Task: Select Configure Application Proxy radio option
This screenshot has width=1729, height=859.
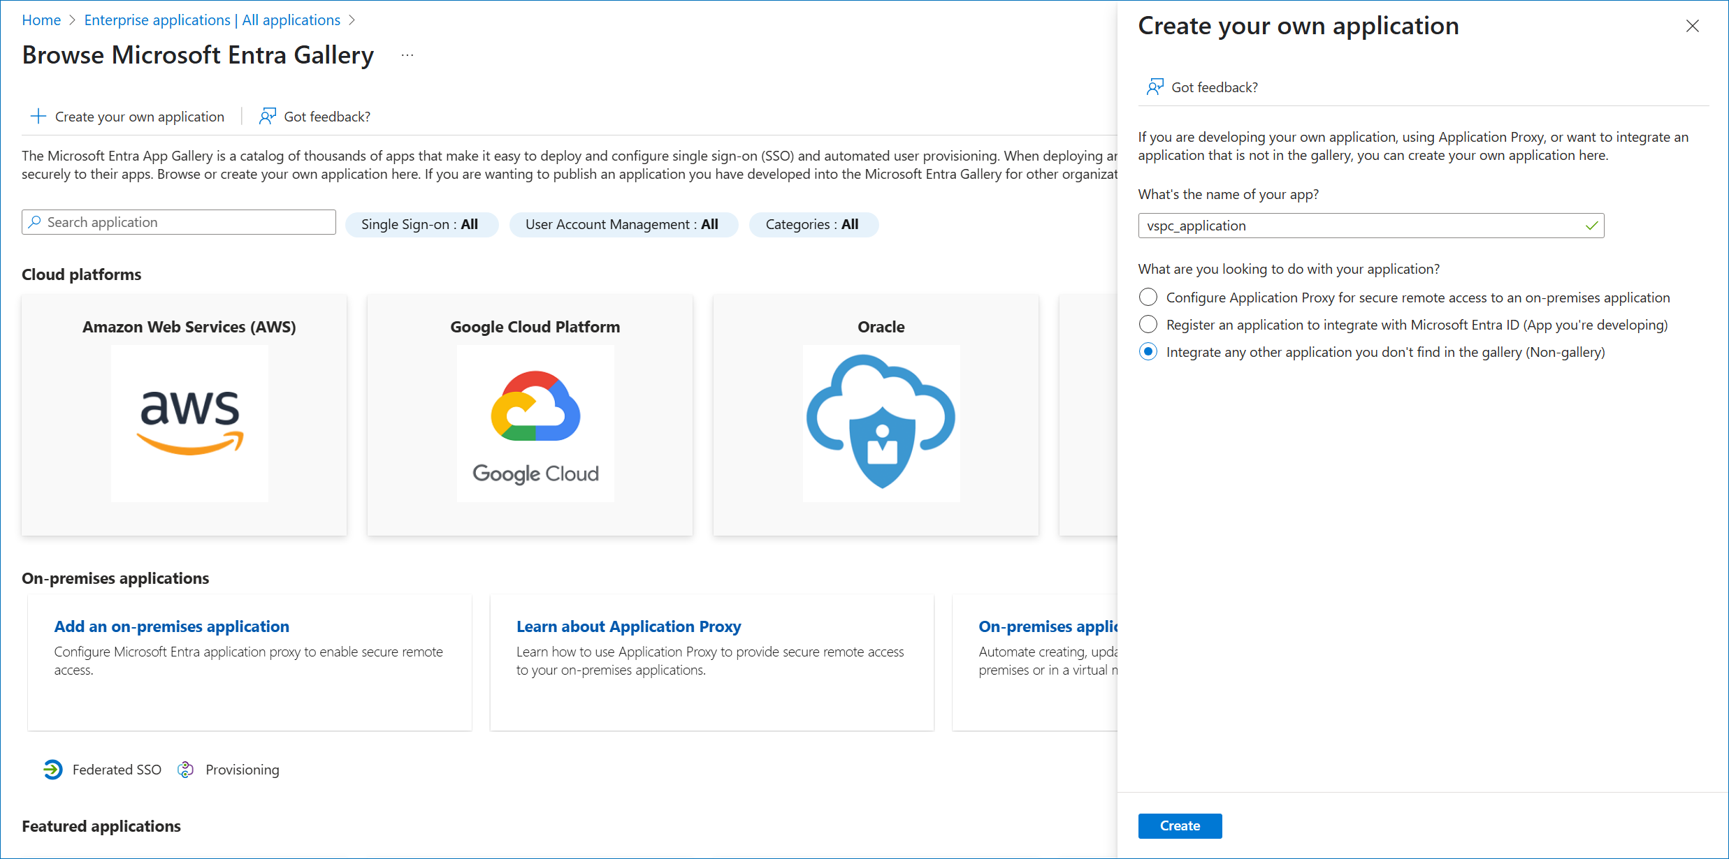Action: click(1148, 297)
